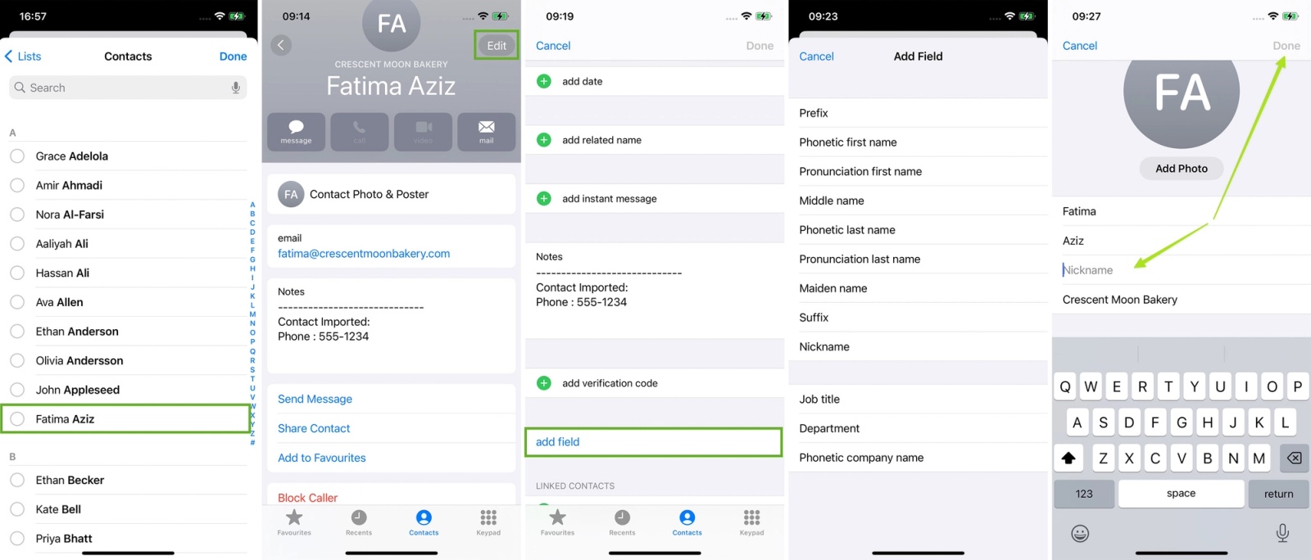Tap the backspace delete key on keyboard
The height and width of the screenshot is (560, 1311).
(x=1294, y=458)
